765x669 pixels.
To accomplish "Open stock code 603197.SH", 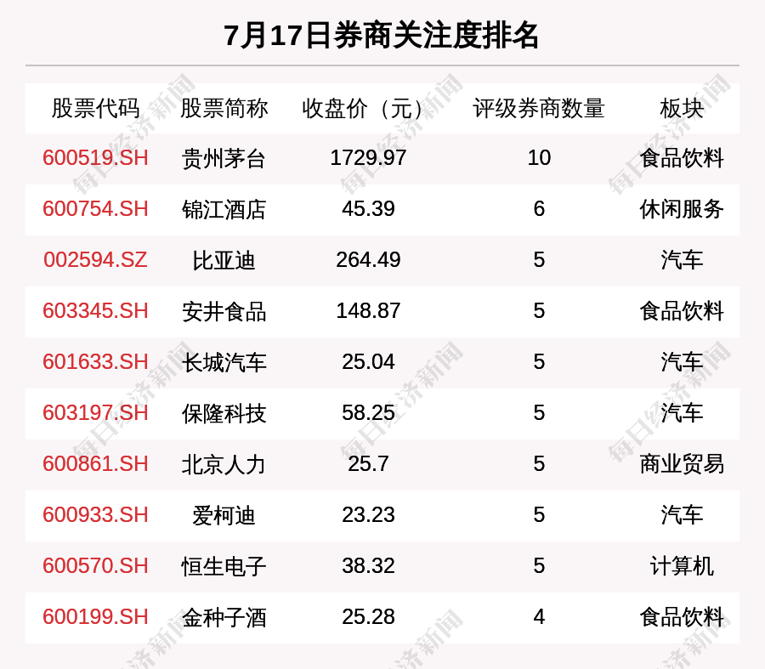I will click(x=95, y=413).
